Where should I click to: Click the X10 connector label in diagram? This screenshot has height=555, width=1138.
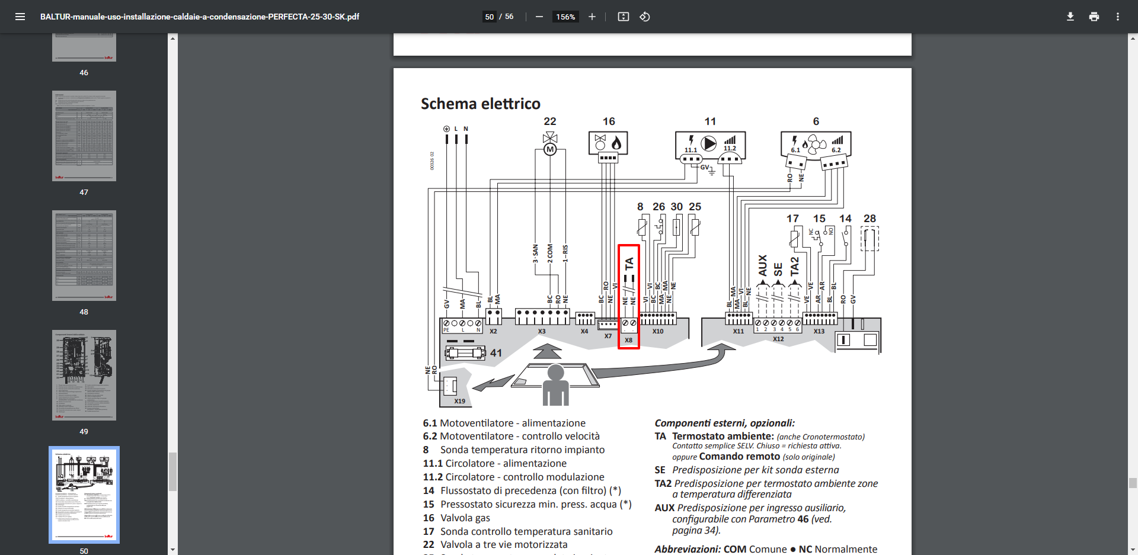(658, 331)
